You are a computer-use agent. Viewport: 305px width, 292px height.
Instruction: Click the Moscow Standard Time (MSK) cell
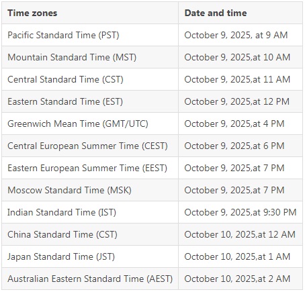click(90, 190)
